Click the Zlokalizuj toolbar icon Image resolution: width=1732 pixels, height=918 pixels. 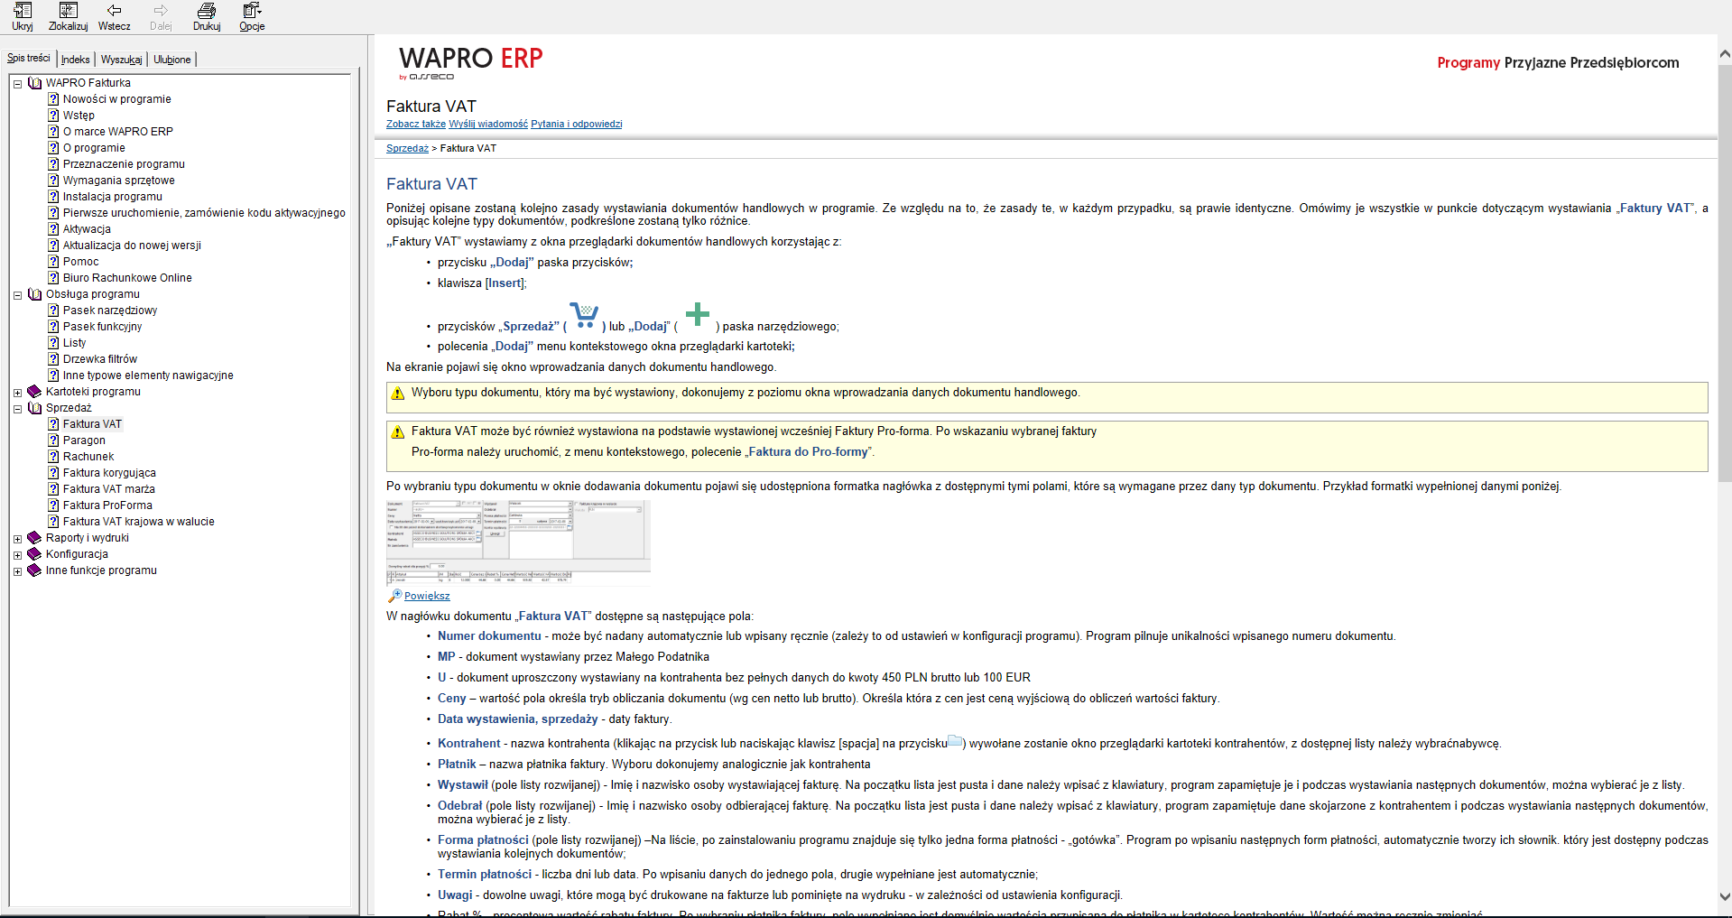coord(68,12)
